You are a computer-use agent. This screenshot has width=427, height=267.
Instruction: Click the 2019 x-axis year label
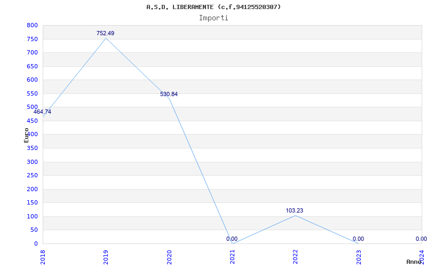point(106,257)
